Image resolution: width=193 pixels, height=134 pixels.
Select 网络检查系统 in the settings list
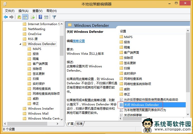click(x=133, y=79)
